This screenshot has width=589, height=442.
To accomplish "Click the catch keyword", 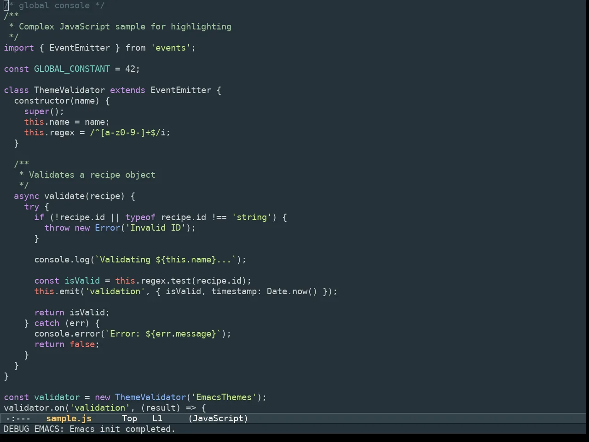I will coord(47,323).
